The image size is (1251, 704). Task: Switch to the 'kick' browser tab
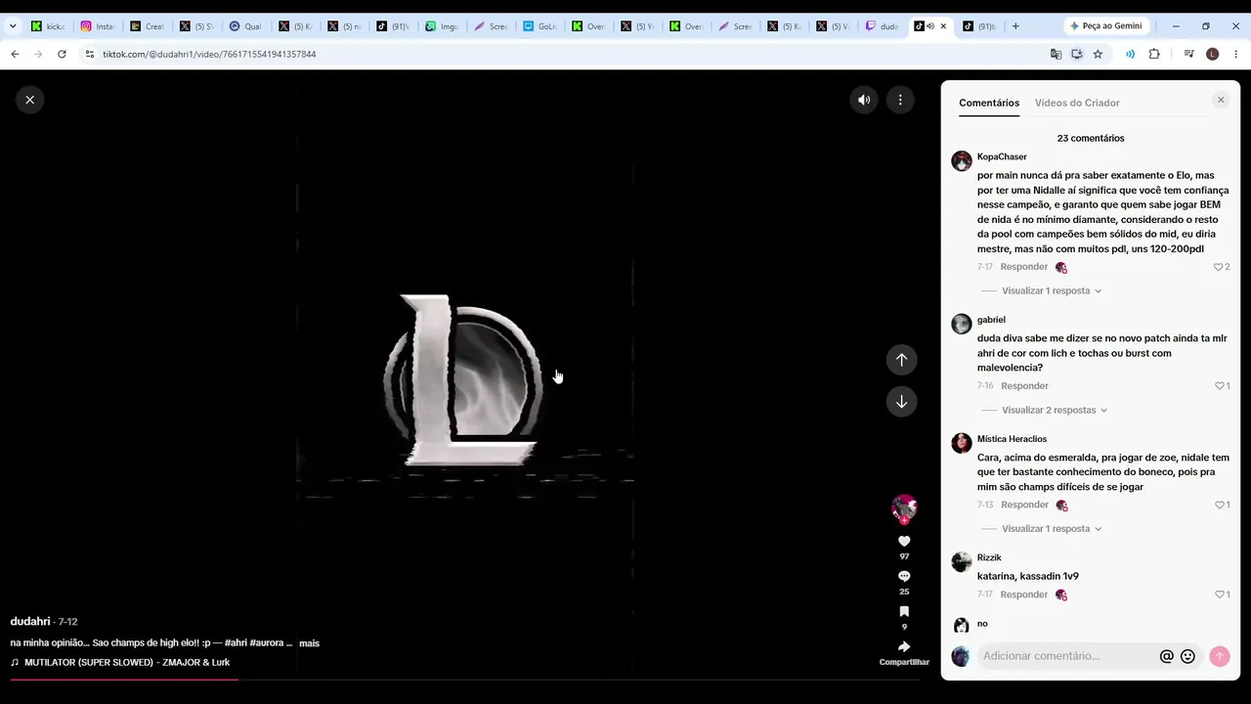(48, 26)
